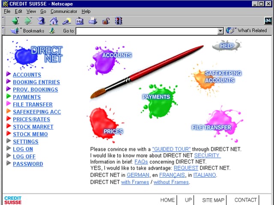Open the SETTINGS link
Image resolution: width=274 pixels, height=205 pixels.
[x=26, y=142]
